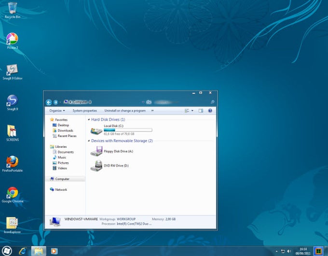Click Windows Explorer taskbar button
The width and height of the screenshot is (328, 256).
[39, 251]
